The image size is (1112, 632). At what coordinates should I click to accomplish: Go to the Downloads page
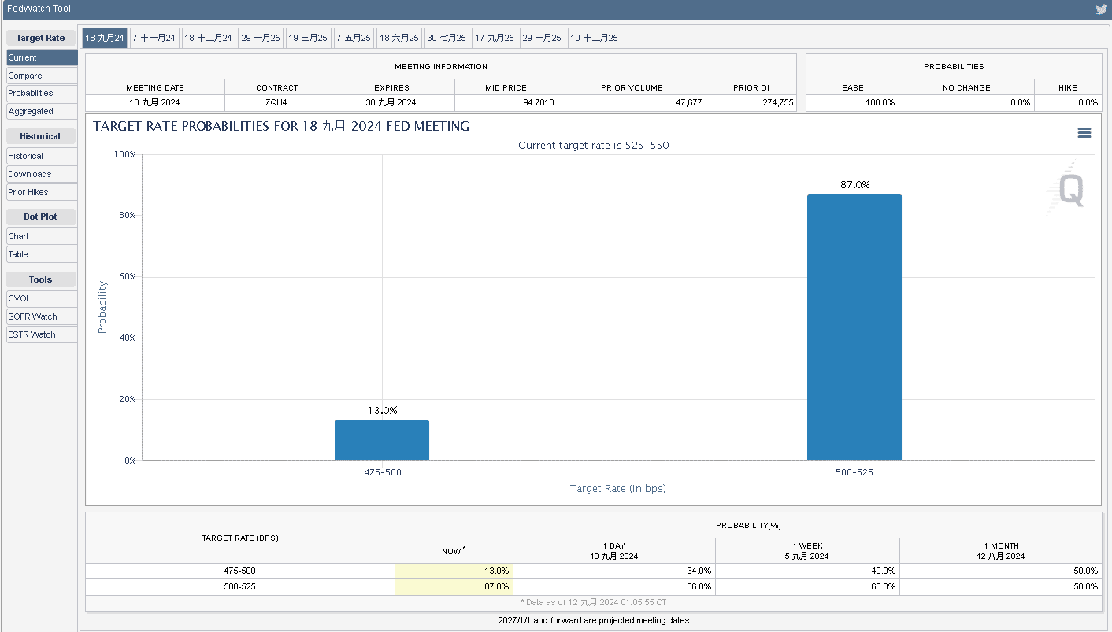click(42, 174)
